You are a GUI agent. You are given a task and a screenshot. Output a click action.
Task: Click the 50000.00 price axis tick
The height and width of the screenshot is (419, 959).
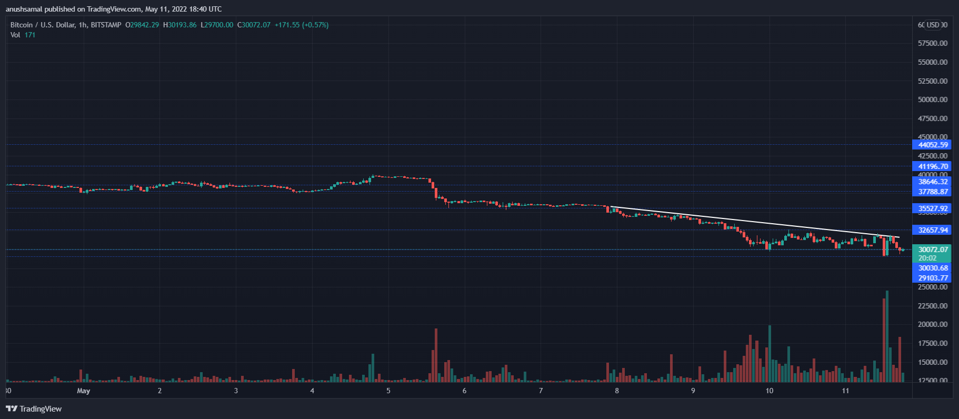click(x=933, y=99)
